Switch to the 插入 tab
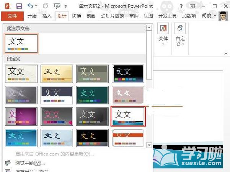Viewport: 230px width, 172px height. coord(47,16)
